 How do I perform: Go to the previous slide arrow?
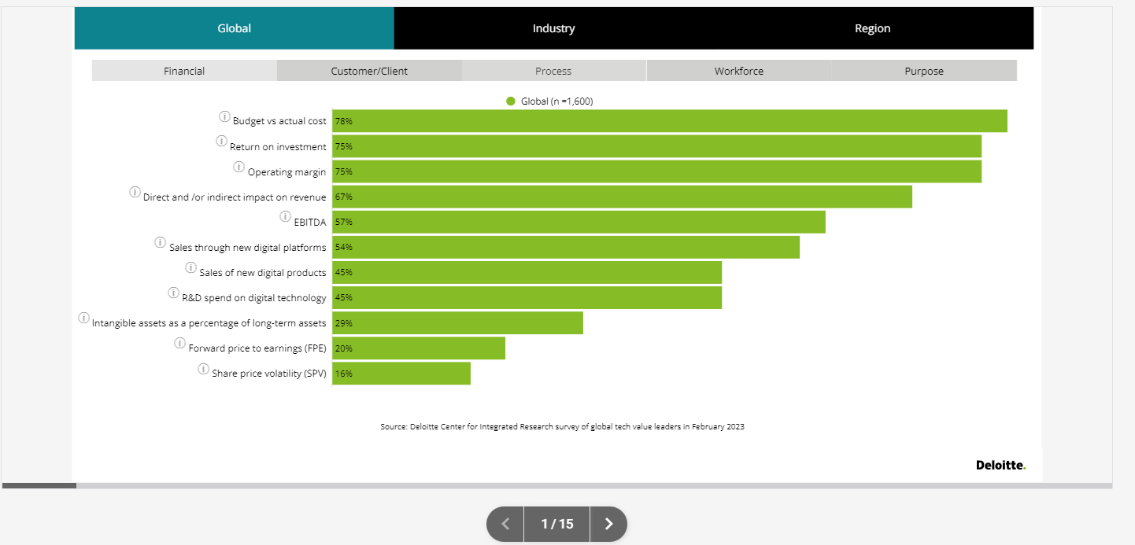tap(505, 524)
